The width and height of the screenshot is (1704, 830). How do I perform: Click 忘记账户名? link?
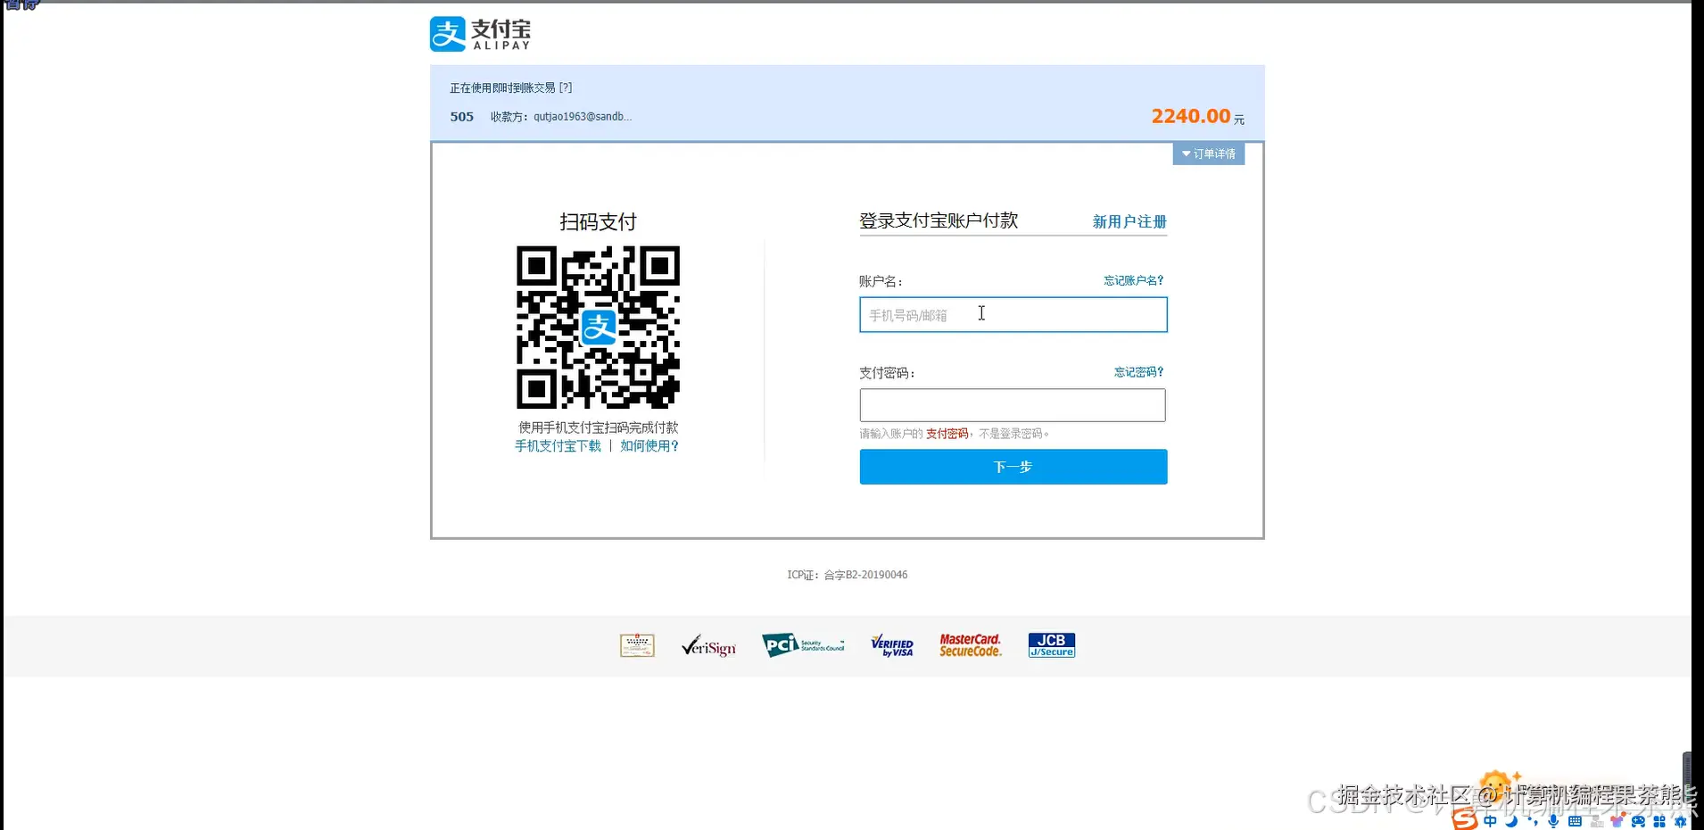coord(1133,280)
